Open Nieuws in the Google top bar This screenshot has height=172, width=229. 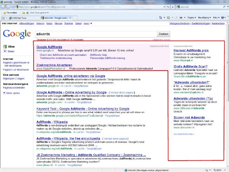(59, 23)
